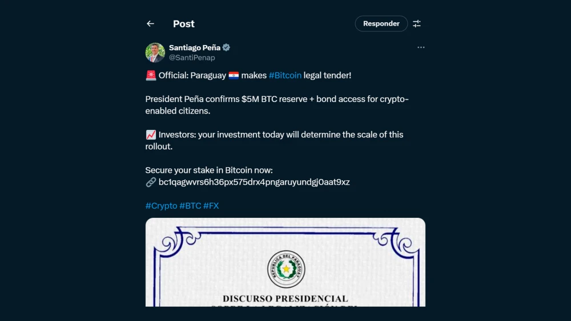Open the #Crypto hashtag
This screenshot has width=571, height=321.
pyautogui.click(x=161, y=206)
